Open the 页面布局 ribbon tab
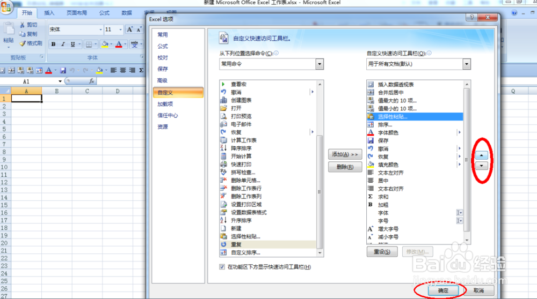The height and width of the screenshot is (299, 537). tap(77, 13)
